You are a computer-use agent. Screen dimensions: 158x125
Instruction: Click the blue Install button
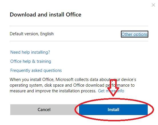113,110
